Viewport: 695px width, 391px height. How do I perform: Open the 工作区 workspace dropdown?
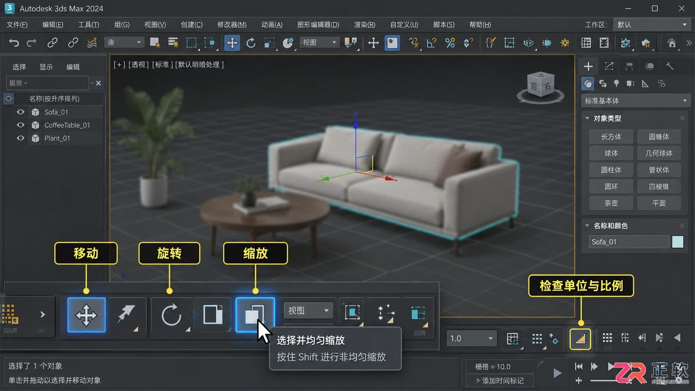point(651,25)
